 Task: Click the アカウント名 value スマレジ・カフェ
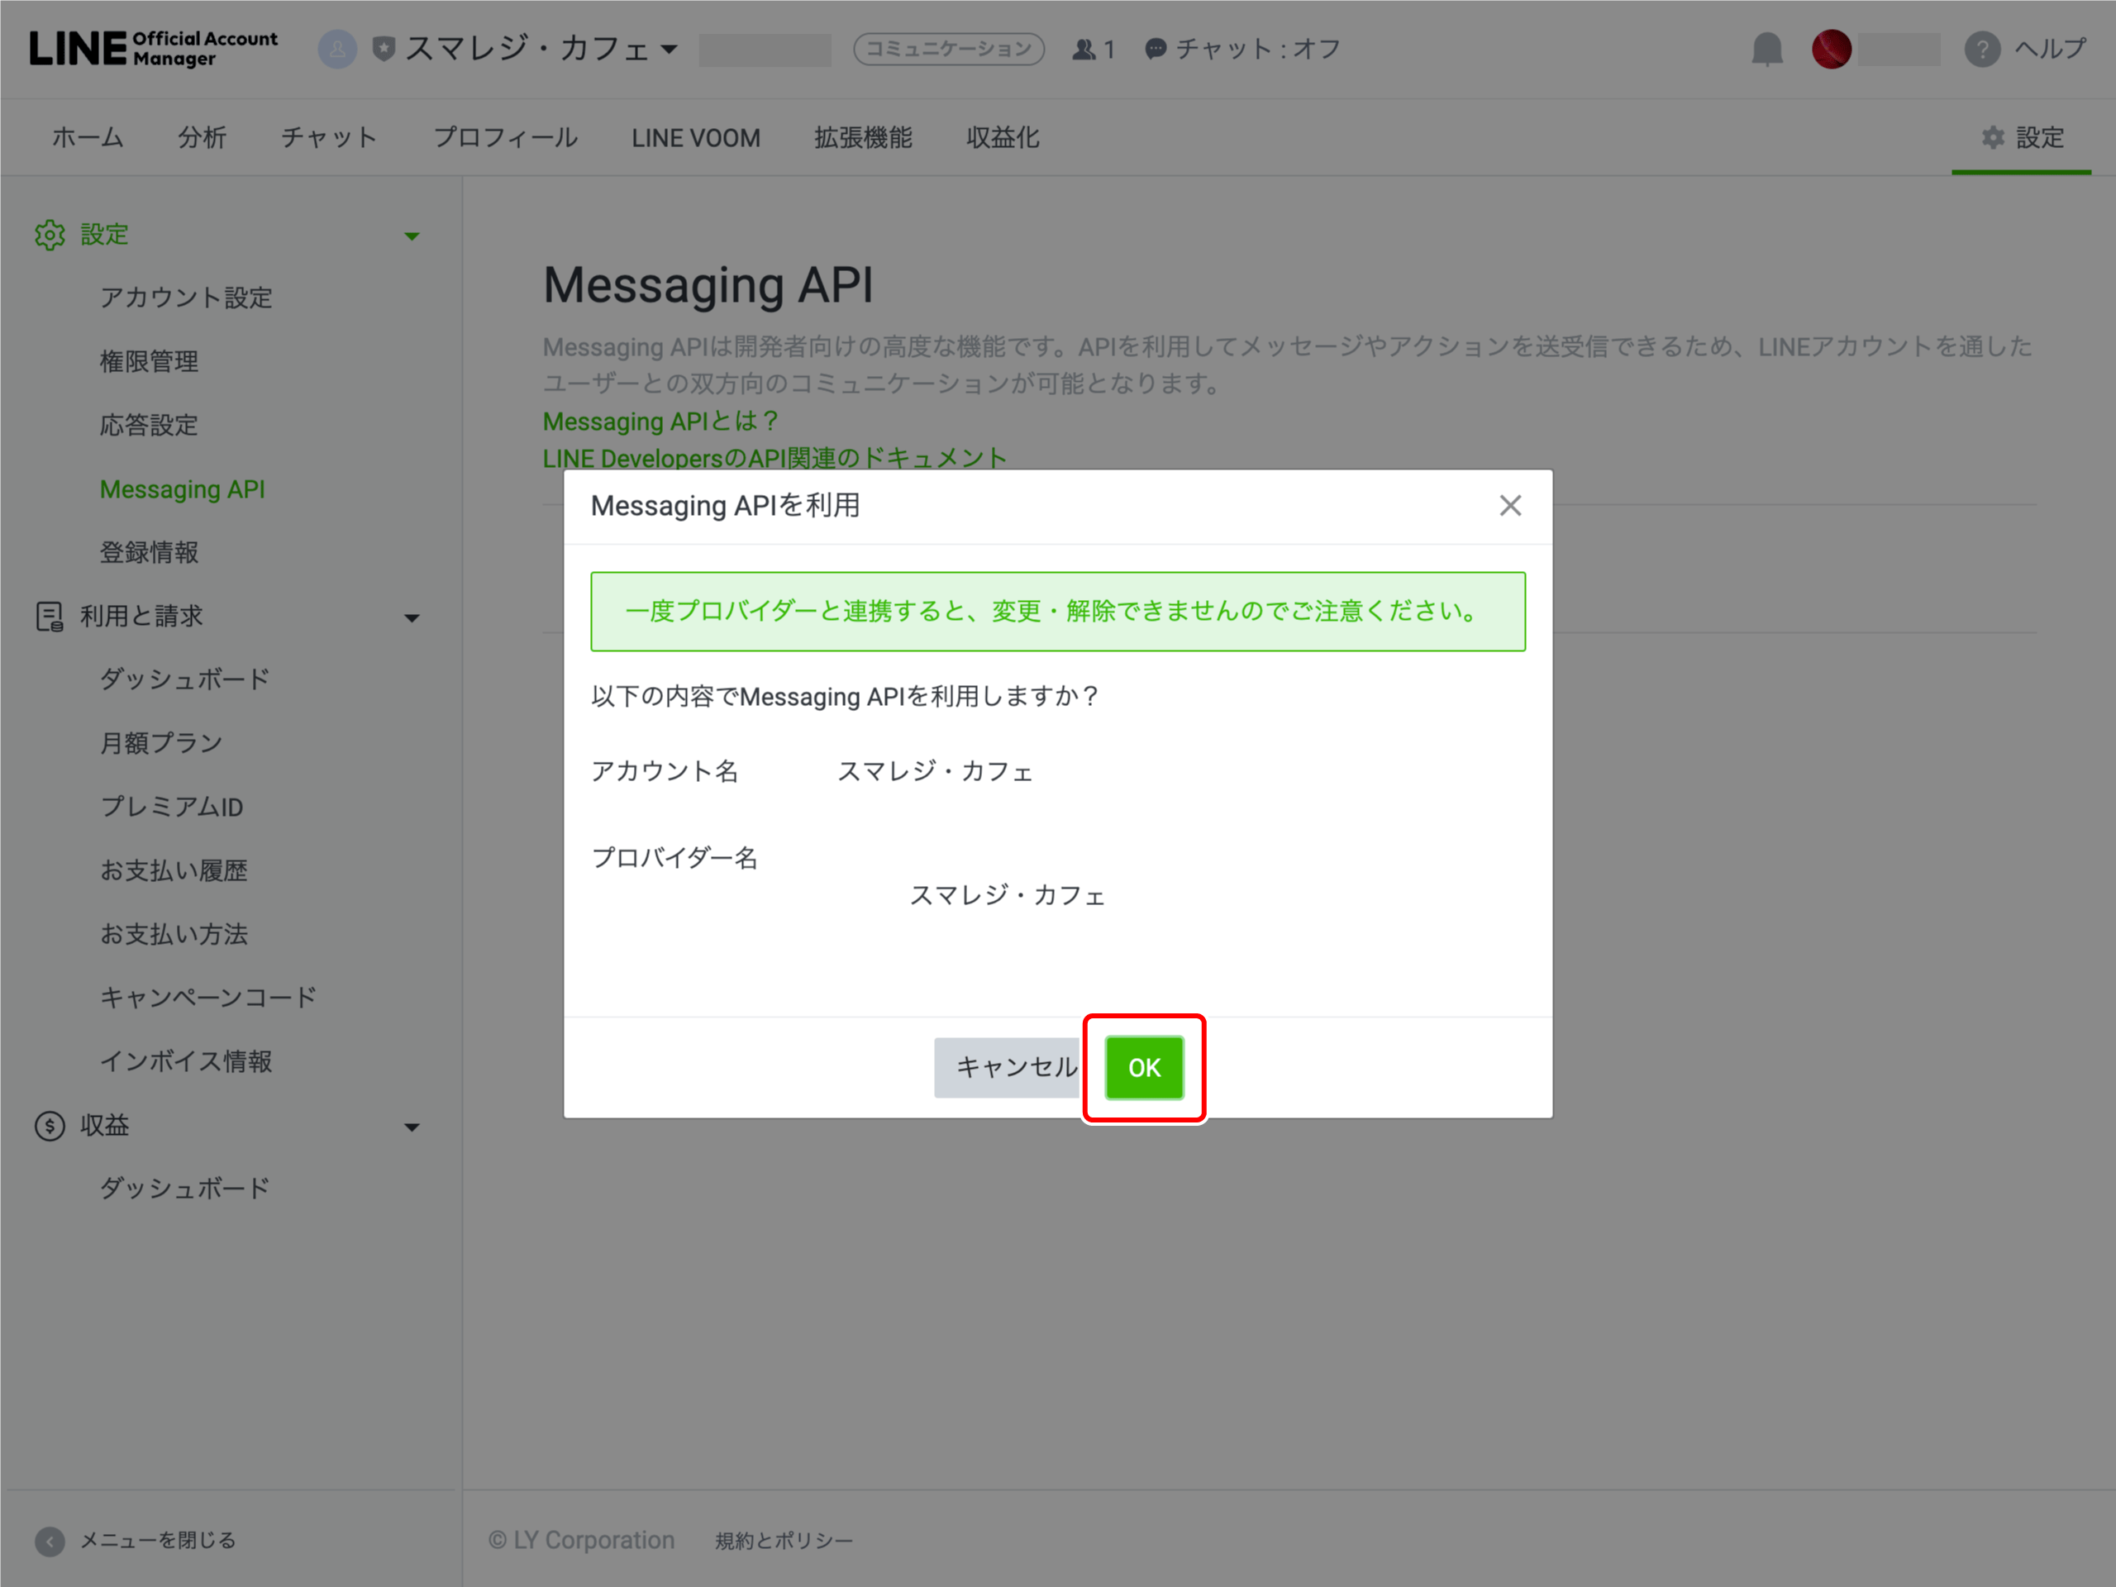(935, 771)
